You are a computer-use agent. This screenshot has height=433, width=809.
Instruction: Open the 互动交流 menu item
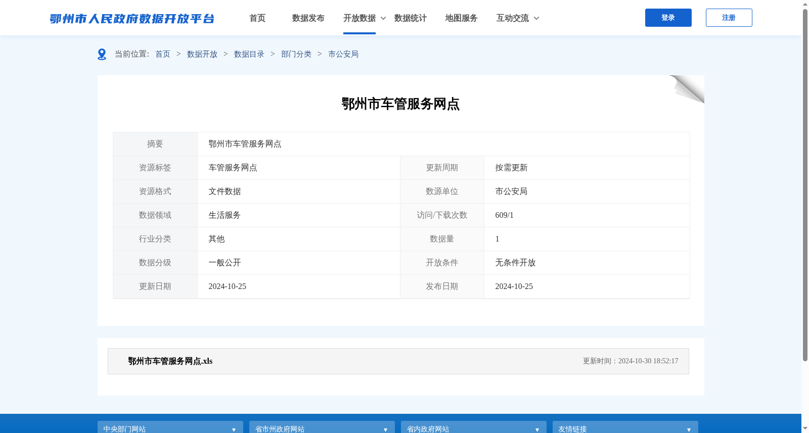pos(513,18)
